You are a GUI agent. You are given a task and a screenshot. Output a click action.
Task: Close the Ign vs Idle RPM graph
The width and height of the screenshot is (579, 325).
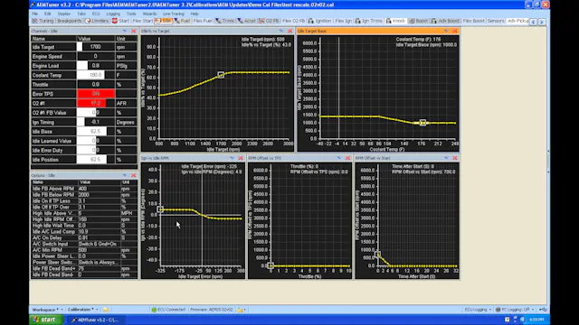[x=241, y=158]
